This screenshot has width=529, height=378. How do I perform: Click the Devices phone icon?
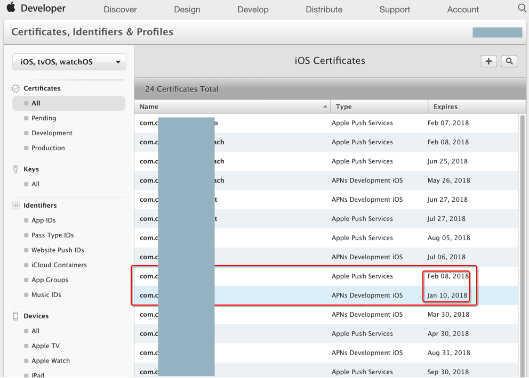click(x=15, y=316)
